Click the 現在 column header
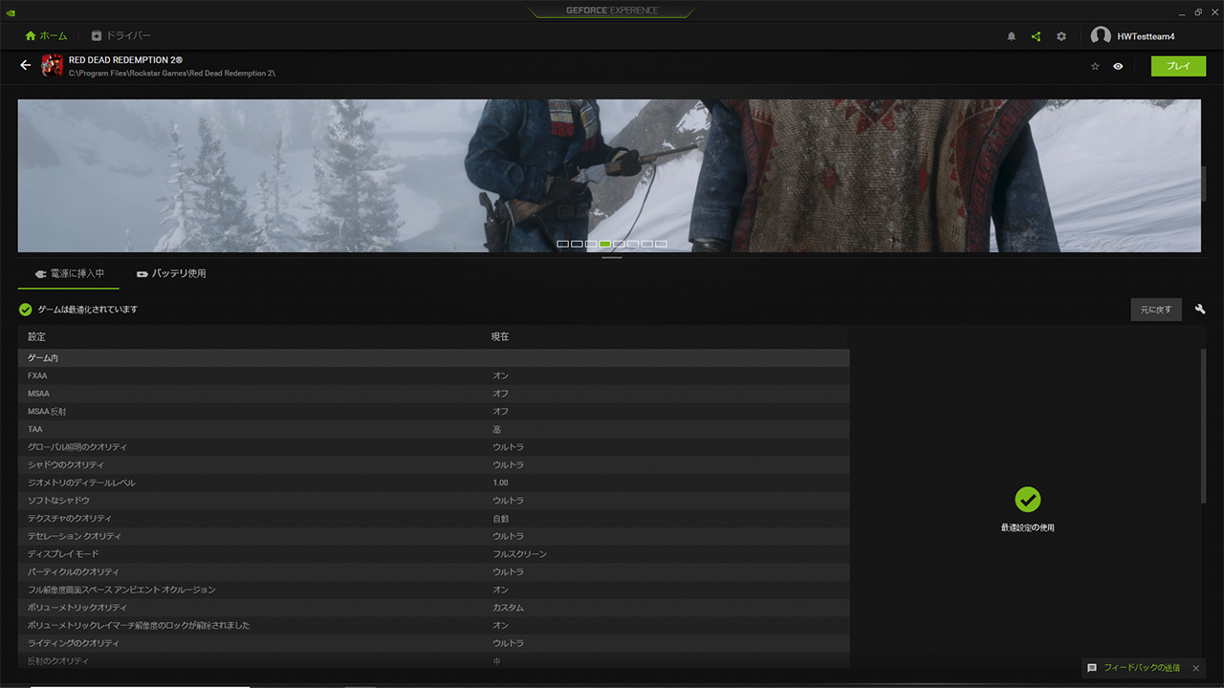Screen dimensions: 1224x688 pyautogui.click(x=500, y=337)
